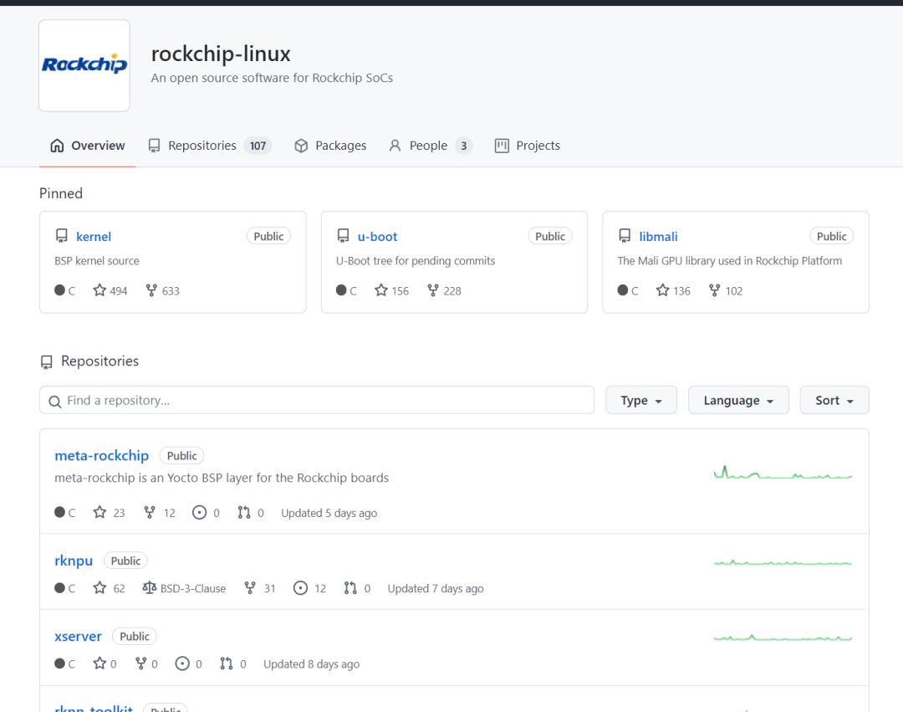
Task: Go to the People tab
Action: (x=428, y=146)
